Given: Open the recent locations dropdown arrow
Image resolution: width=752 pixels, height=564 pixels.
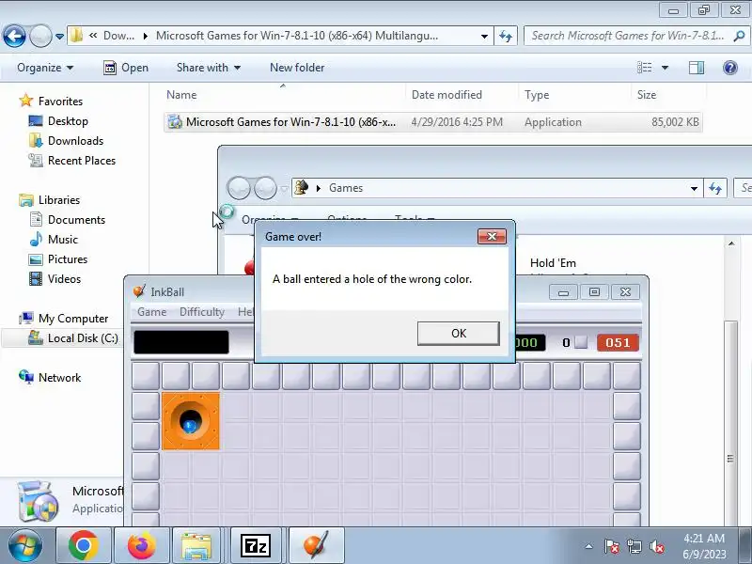Looking at the screenshot, I should pyautogui.click(x=59, y=36).
